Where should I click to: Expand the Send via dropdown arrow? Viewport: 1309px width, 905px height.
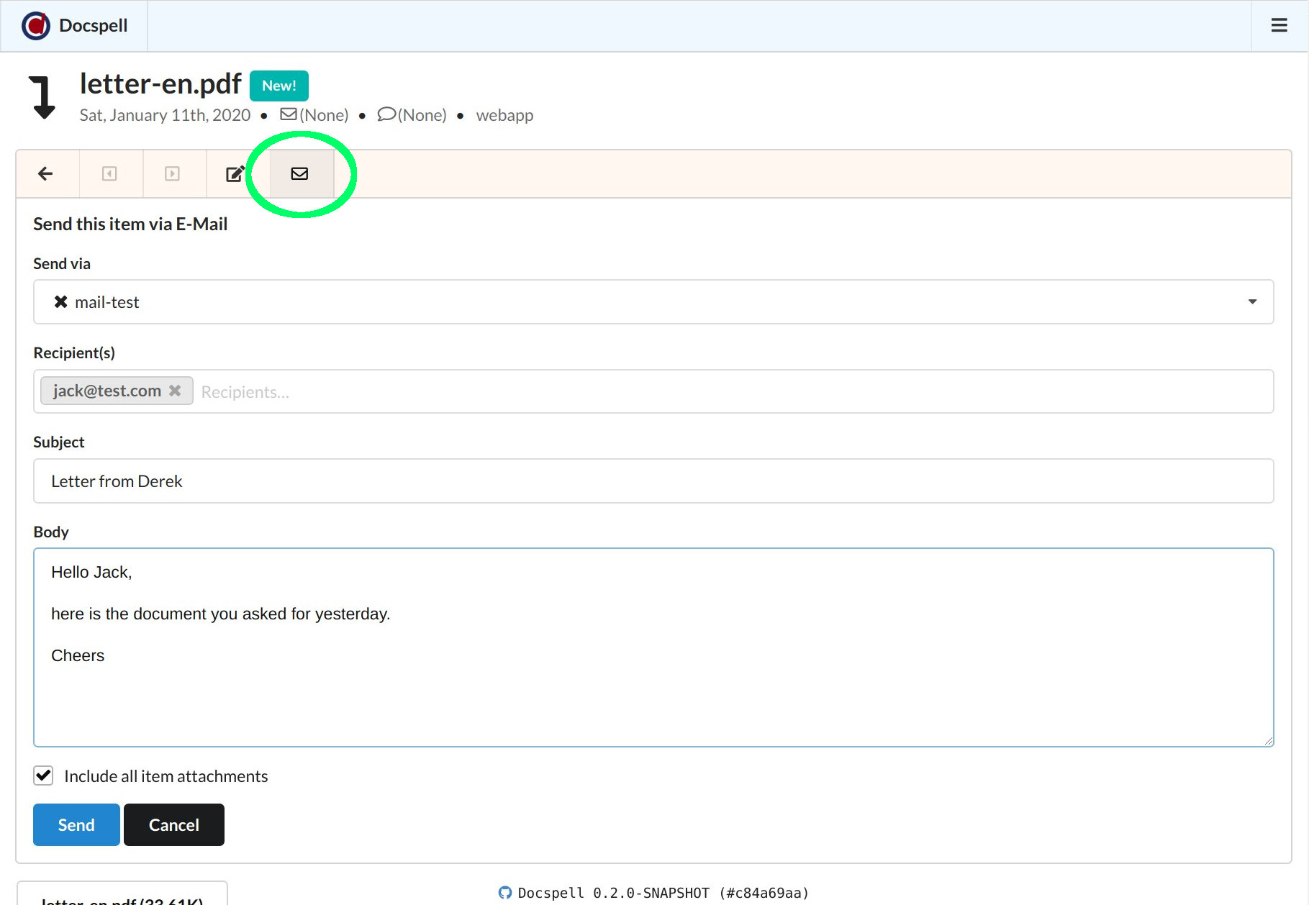click(x=1252, y=302)
